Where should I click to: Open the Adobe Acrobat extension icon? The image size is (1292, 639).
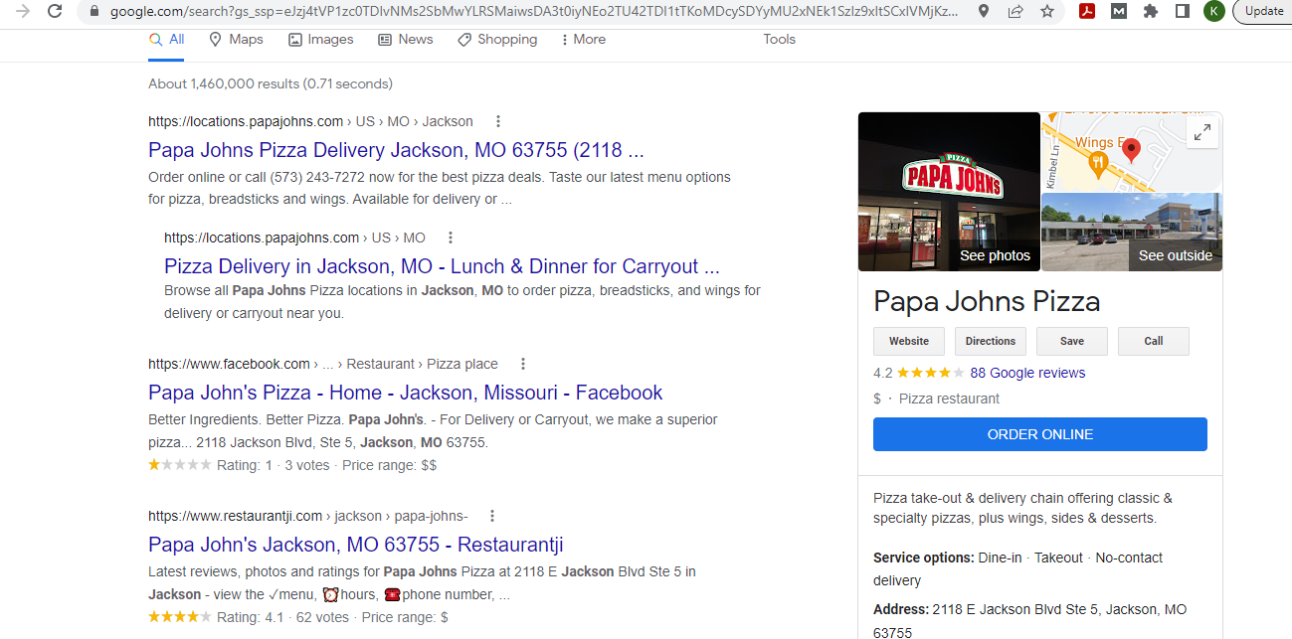[1089, 11]
